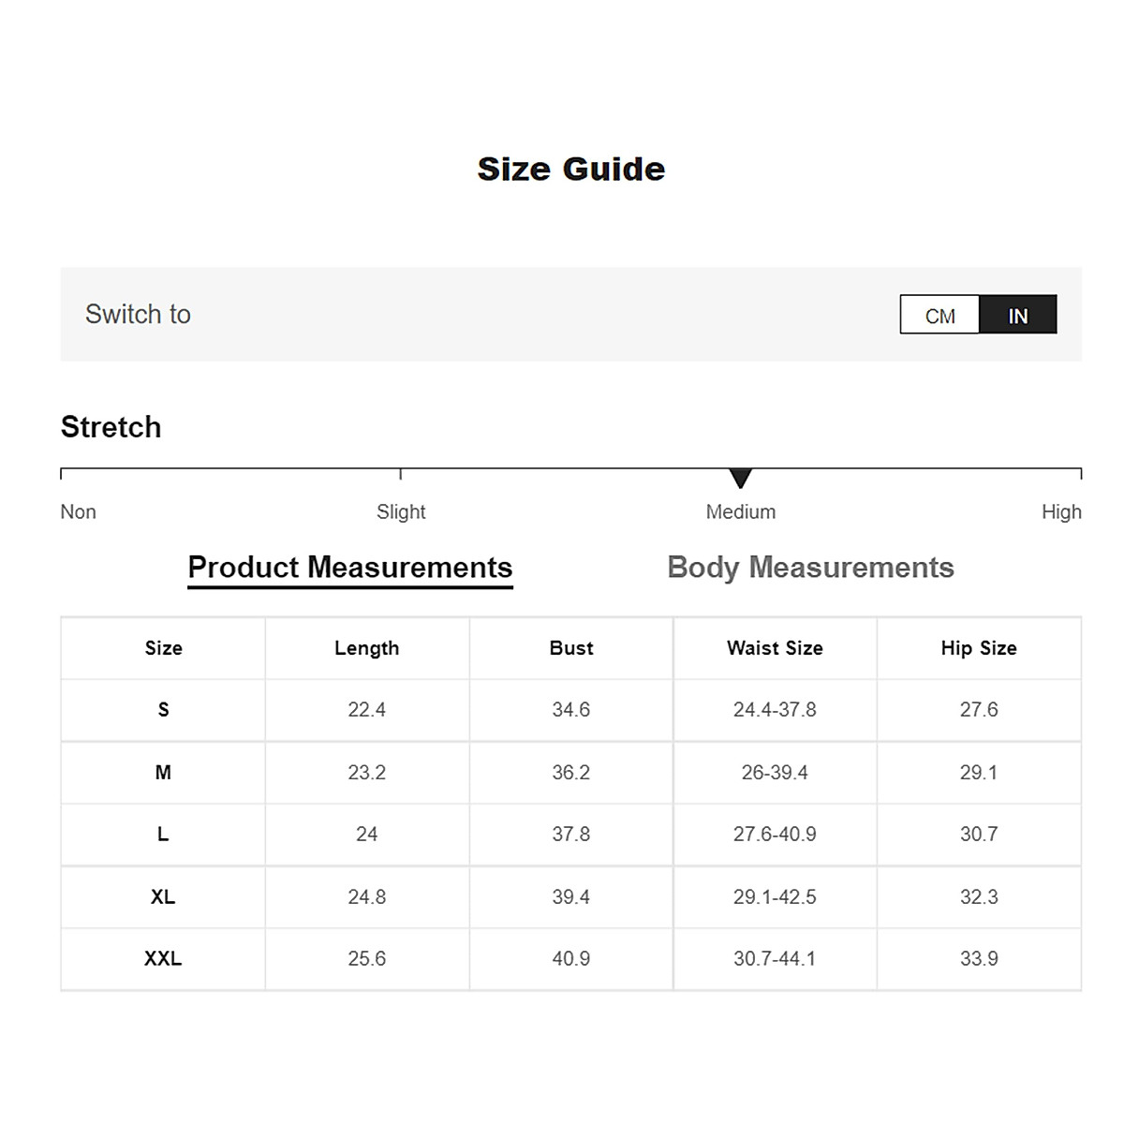Click the Slight stretch label
1124x1124 pixels.
(401, 512)
